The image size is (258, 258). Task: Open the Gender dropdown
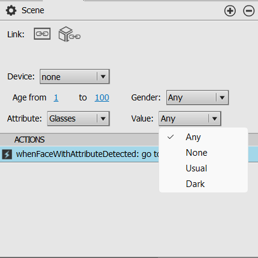click(x=198, y=97)
